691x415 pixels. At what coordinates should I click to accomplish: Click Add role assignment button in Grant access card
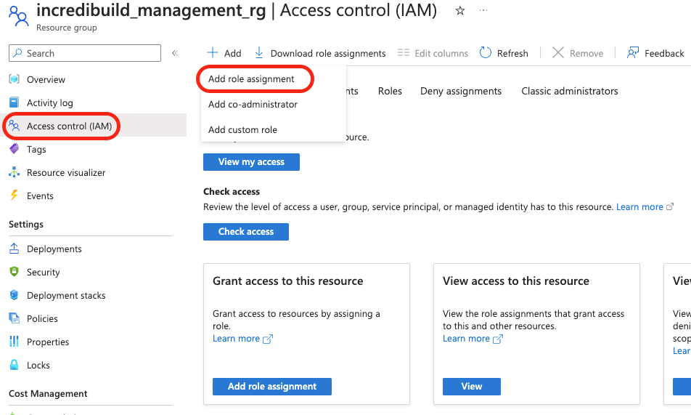(272, 387)
